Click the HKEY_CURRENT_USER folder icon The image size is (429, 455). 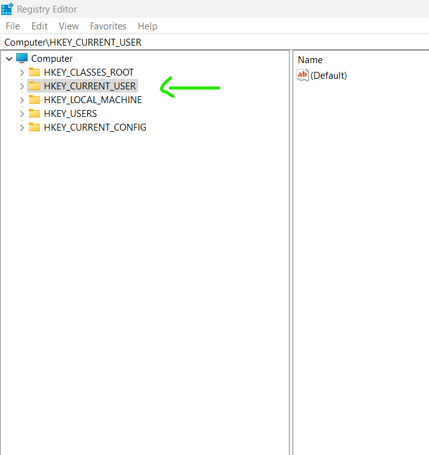point(34,86)
